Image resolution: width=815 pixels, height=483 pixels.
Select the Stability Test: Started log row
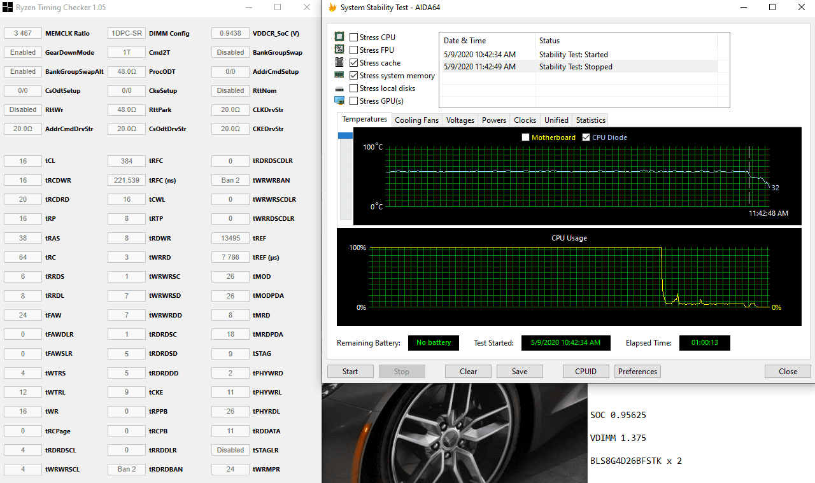pyautogui.click(x=579, y=55)
